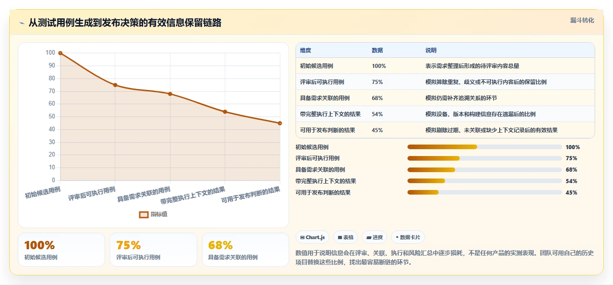Click the 进度 tag chip
613x285 pixels.
374,237
